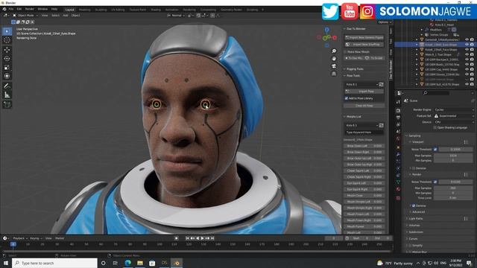Screen dimensions: 477x268
Task: Click the viewport zoom magnifier icon
Action: [x=334, y=51]
